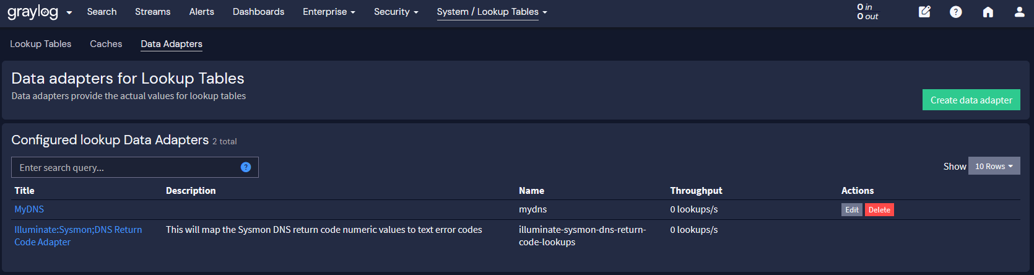
Task: Delete the MyDNS data adapter
Action: (879, 210)
